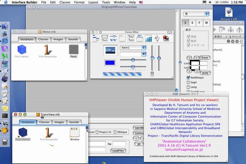The image size is (246, 164).
Task: Open the 青 color popup menu
Action: [x=196, y=14]
